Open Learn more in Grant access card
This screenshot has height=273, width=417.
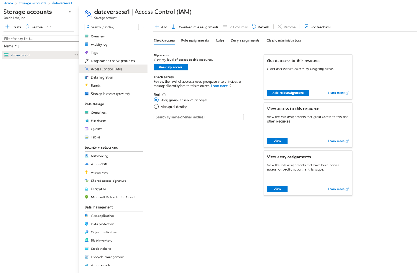tap(339, 93)
